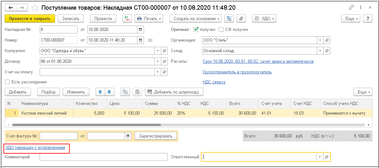
Task: Check the Есть расхождения checkbox
Action: (x=7, y=82)
